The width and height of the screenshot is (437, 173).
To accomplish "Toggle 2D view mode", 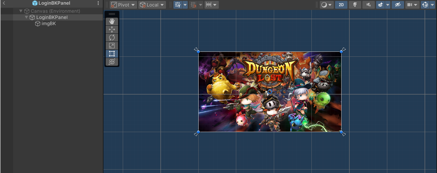I will pos(341,5).
